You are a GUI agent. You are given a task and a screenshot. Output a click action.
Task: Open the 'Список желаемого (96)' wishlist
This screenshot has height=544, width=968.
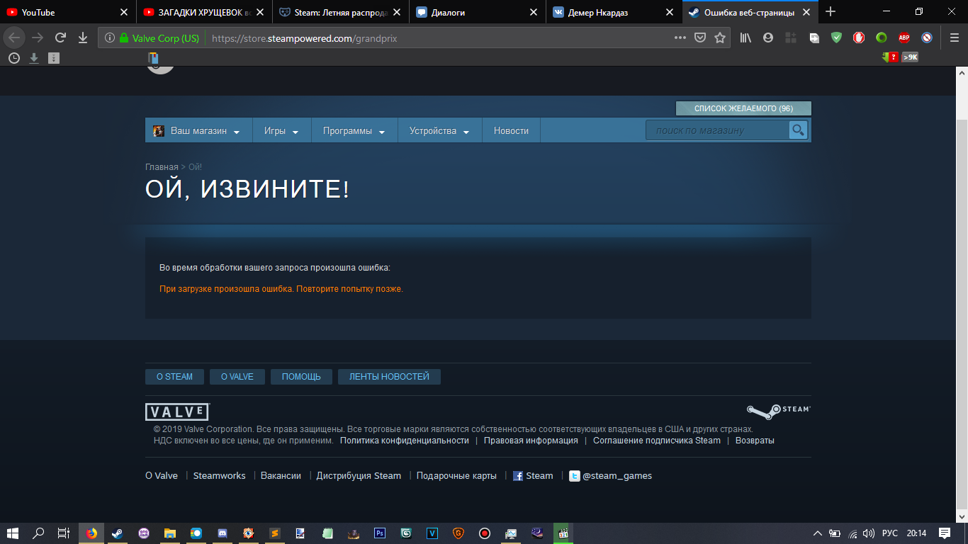[x=743, y=108]
